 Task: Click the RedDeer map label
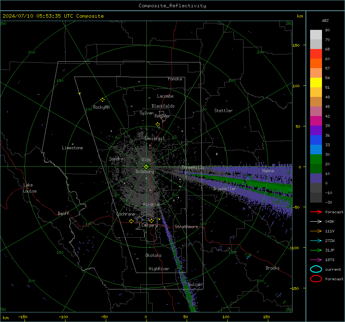(x=163, y=116)
